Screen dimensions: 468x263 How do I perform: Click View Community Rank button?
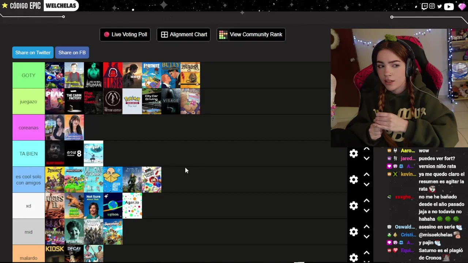(251, 34)
